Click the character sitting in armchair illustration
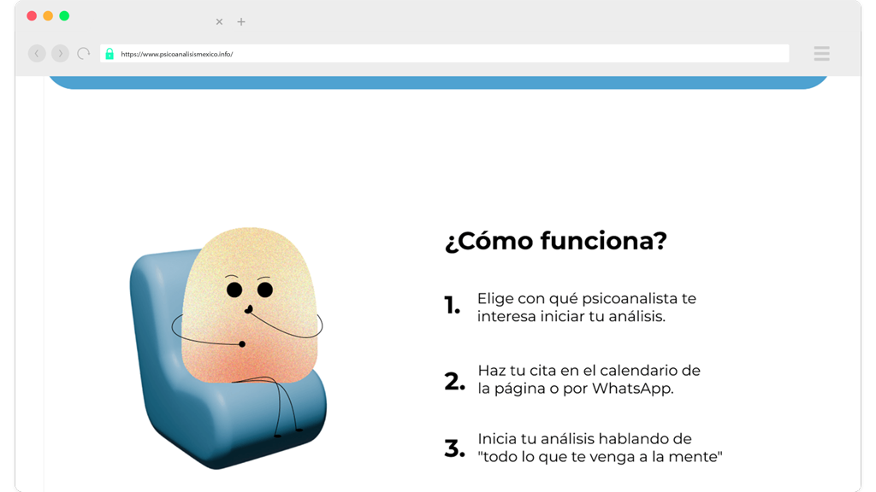 (x=228, y=348)
